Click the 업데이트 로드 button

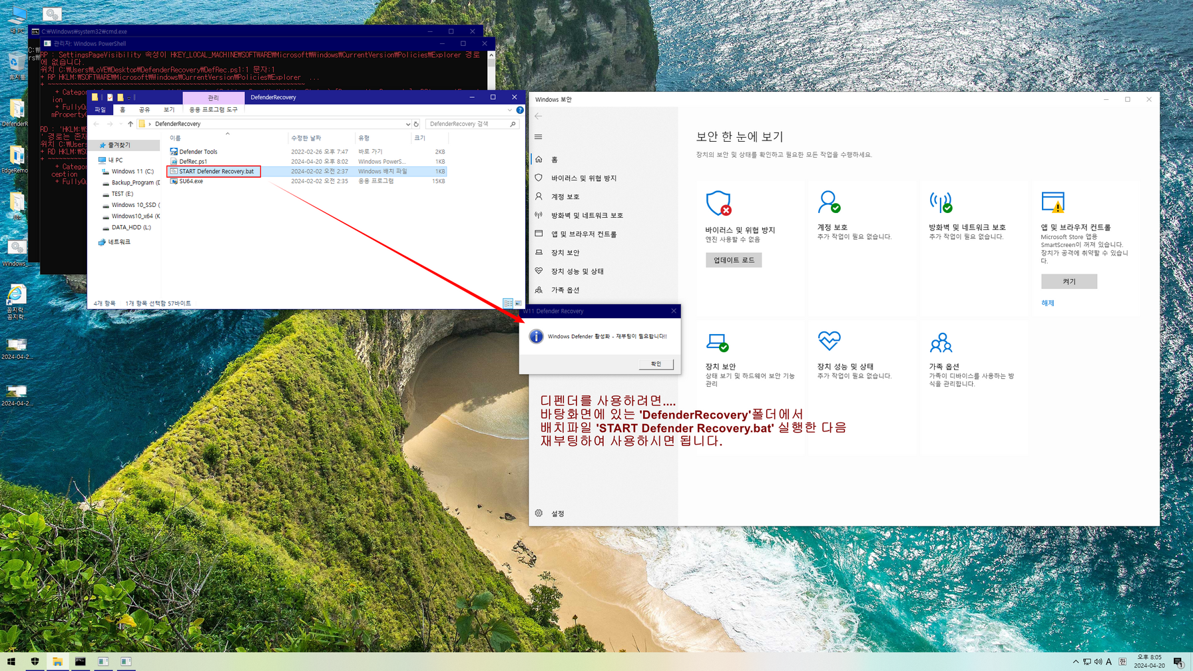pyautogui.click(x=734, y=260)
